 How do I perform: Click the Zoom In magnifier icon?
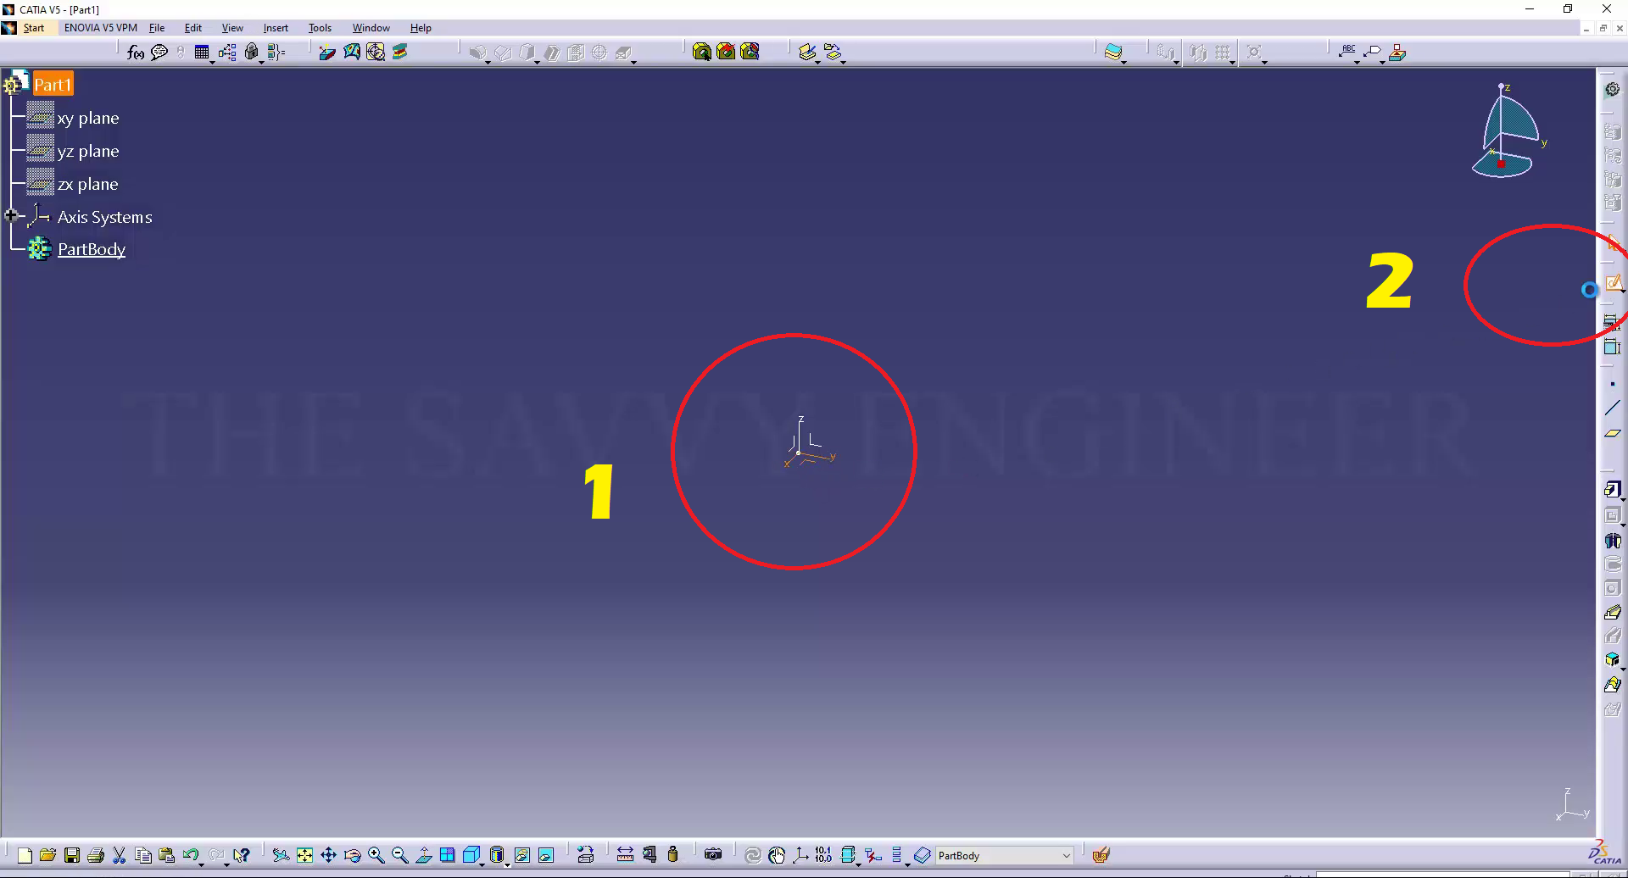pyautogui.click(x=376, y=855)
